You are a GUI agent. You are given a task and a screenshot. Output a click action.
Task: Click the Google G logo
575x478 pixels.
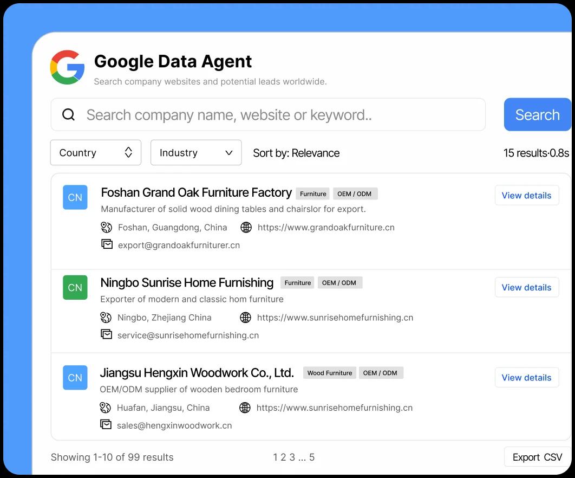pos(68,67)
